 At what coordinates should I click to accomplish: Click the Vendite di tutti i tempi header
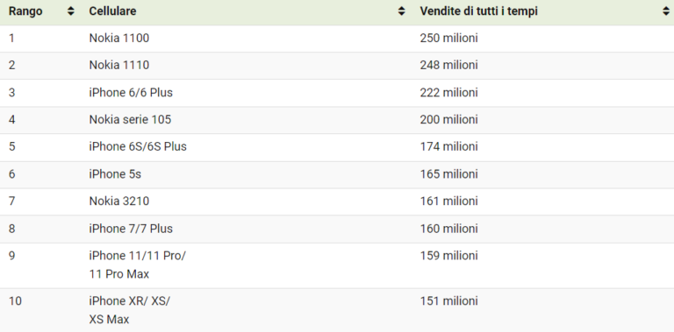(x=479, y=11)
